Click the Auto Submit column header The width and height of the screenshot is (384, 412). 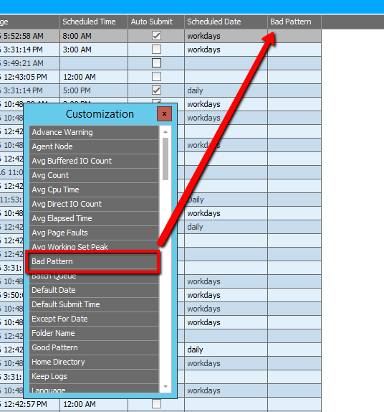pos(156,22)
